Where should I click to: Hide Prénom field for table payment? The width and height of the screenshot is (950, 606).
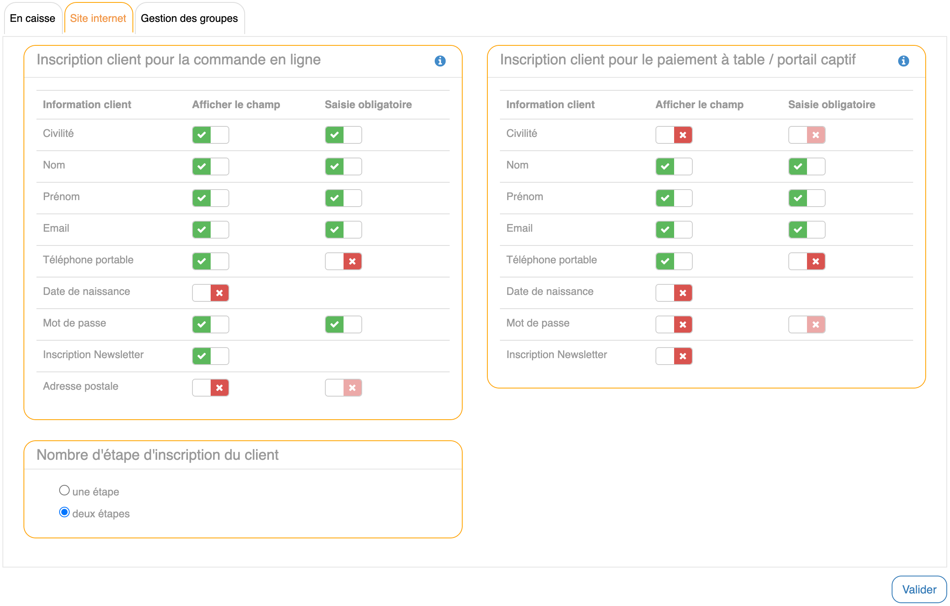(x=674, y=198)
